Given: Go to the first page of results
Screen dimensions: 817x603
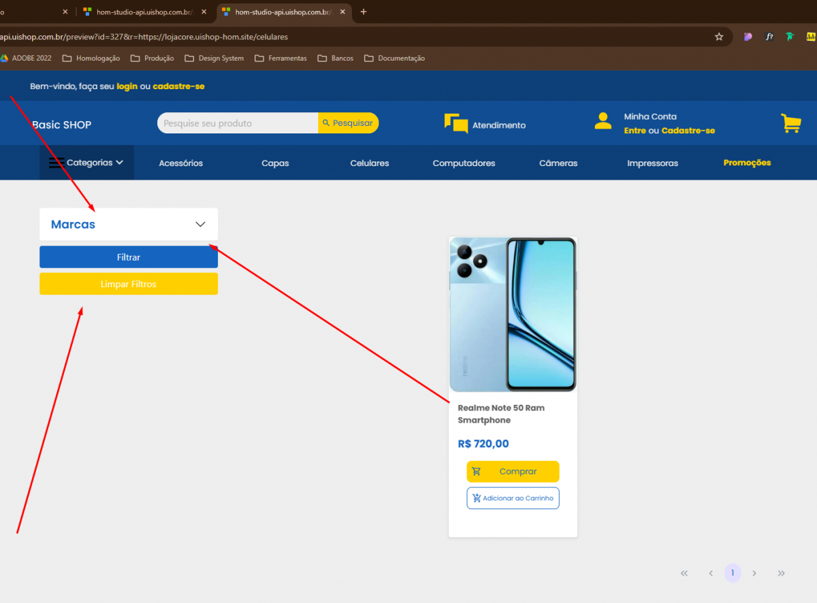Looking at the screenshot, I should click(684, 573).
